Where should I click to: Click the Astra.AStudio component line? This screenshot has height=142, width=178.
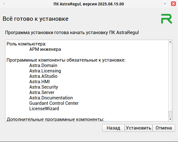point(44,76)
